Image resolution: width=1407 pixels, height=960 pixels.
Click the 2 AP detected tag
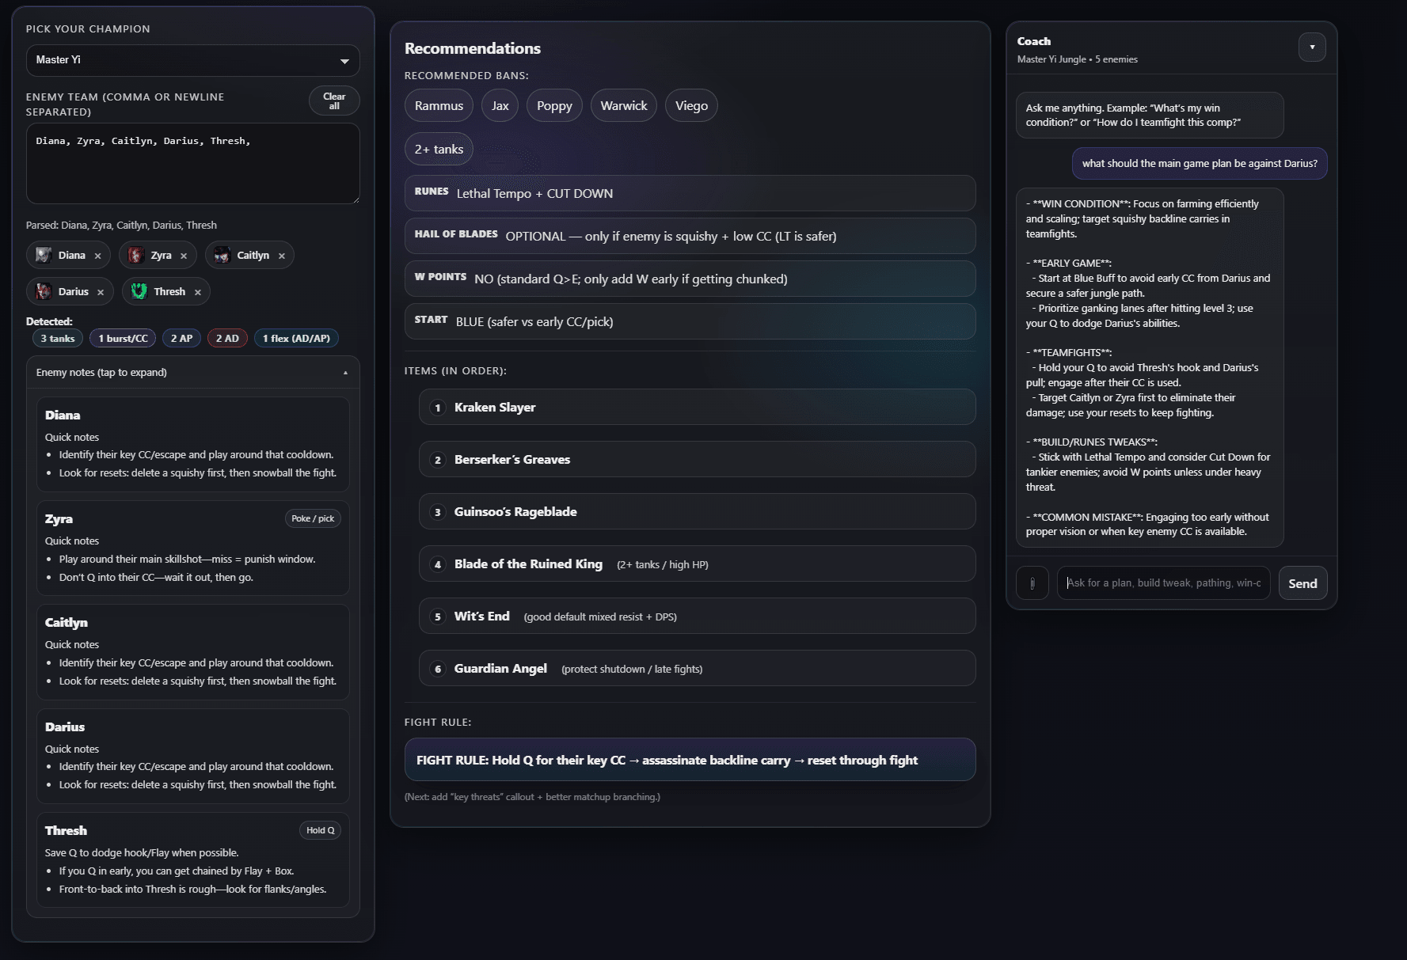181,339
